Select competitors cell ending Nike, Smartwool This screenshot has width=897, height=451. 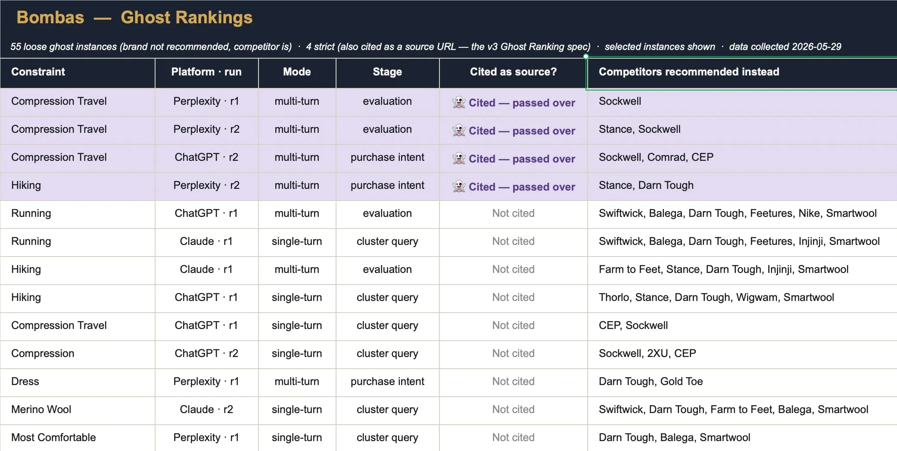[x=742, y=214]
